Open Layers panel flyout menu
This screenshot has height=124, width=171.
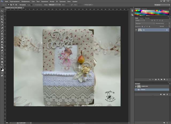point(170,18)
